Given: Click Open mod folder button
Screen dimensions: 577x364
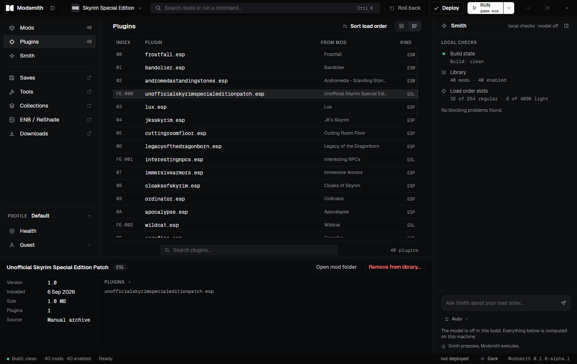Looking at the screenshot, I should point(336,267).
